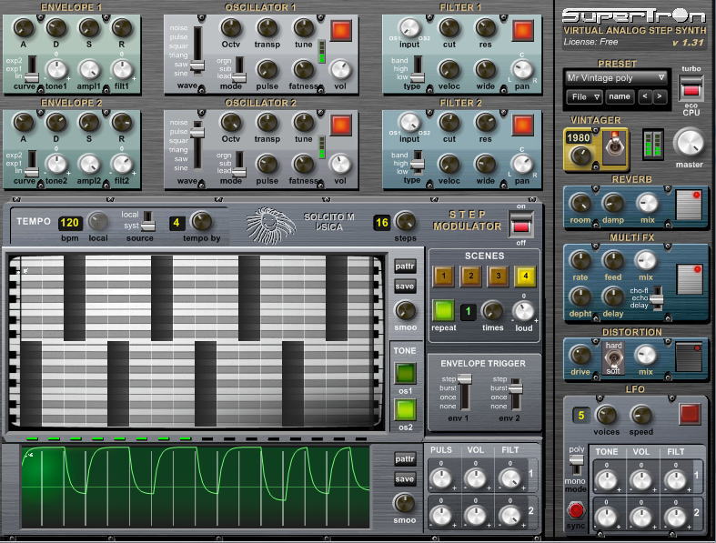Click Filter 1 res knob
The height and width of the screenshot is (543, 716).
click(x=486, y=28)
